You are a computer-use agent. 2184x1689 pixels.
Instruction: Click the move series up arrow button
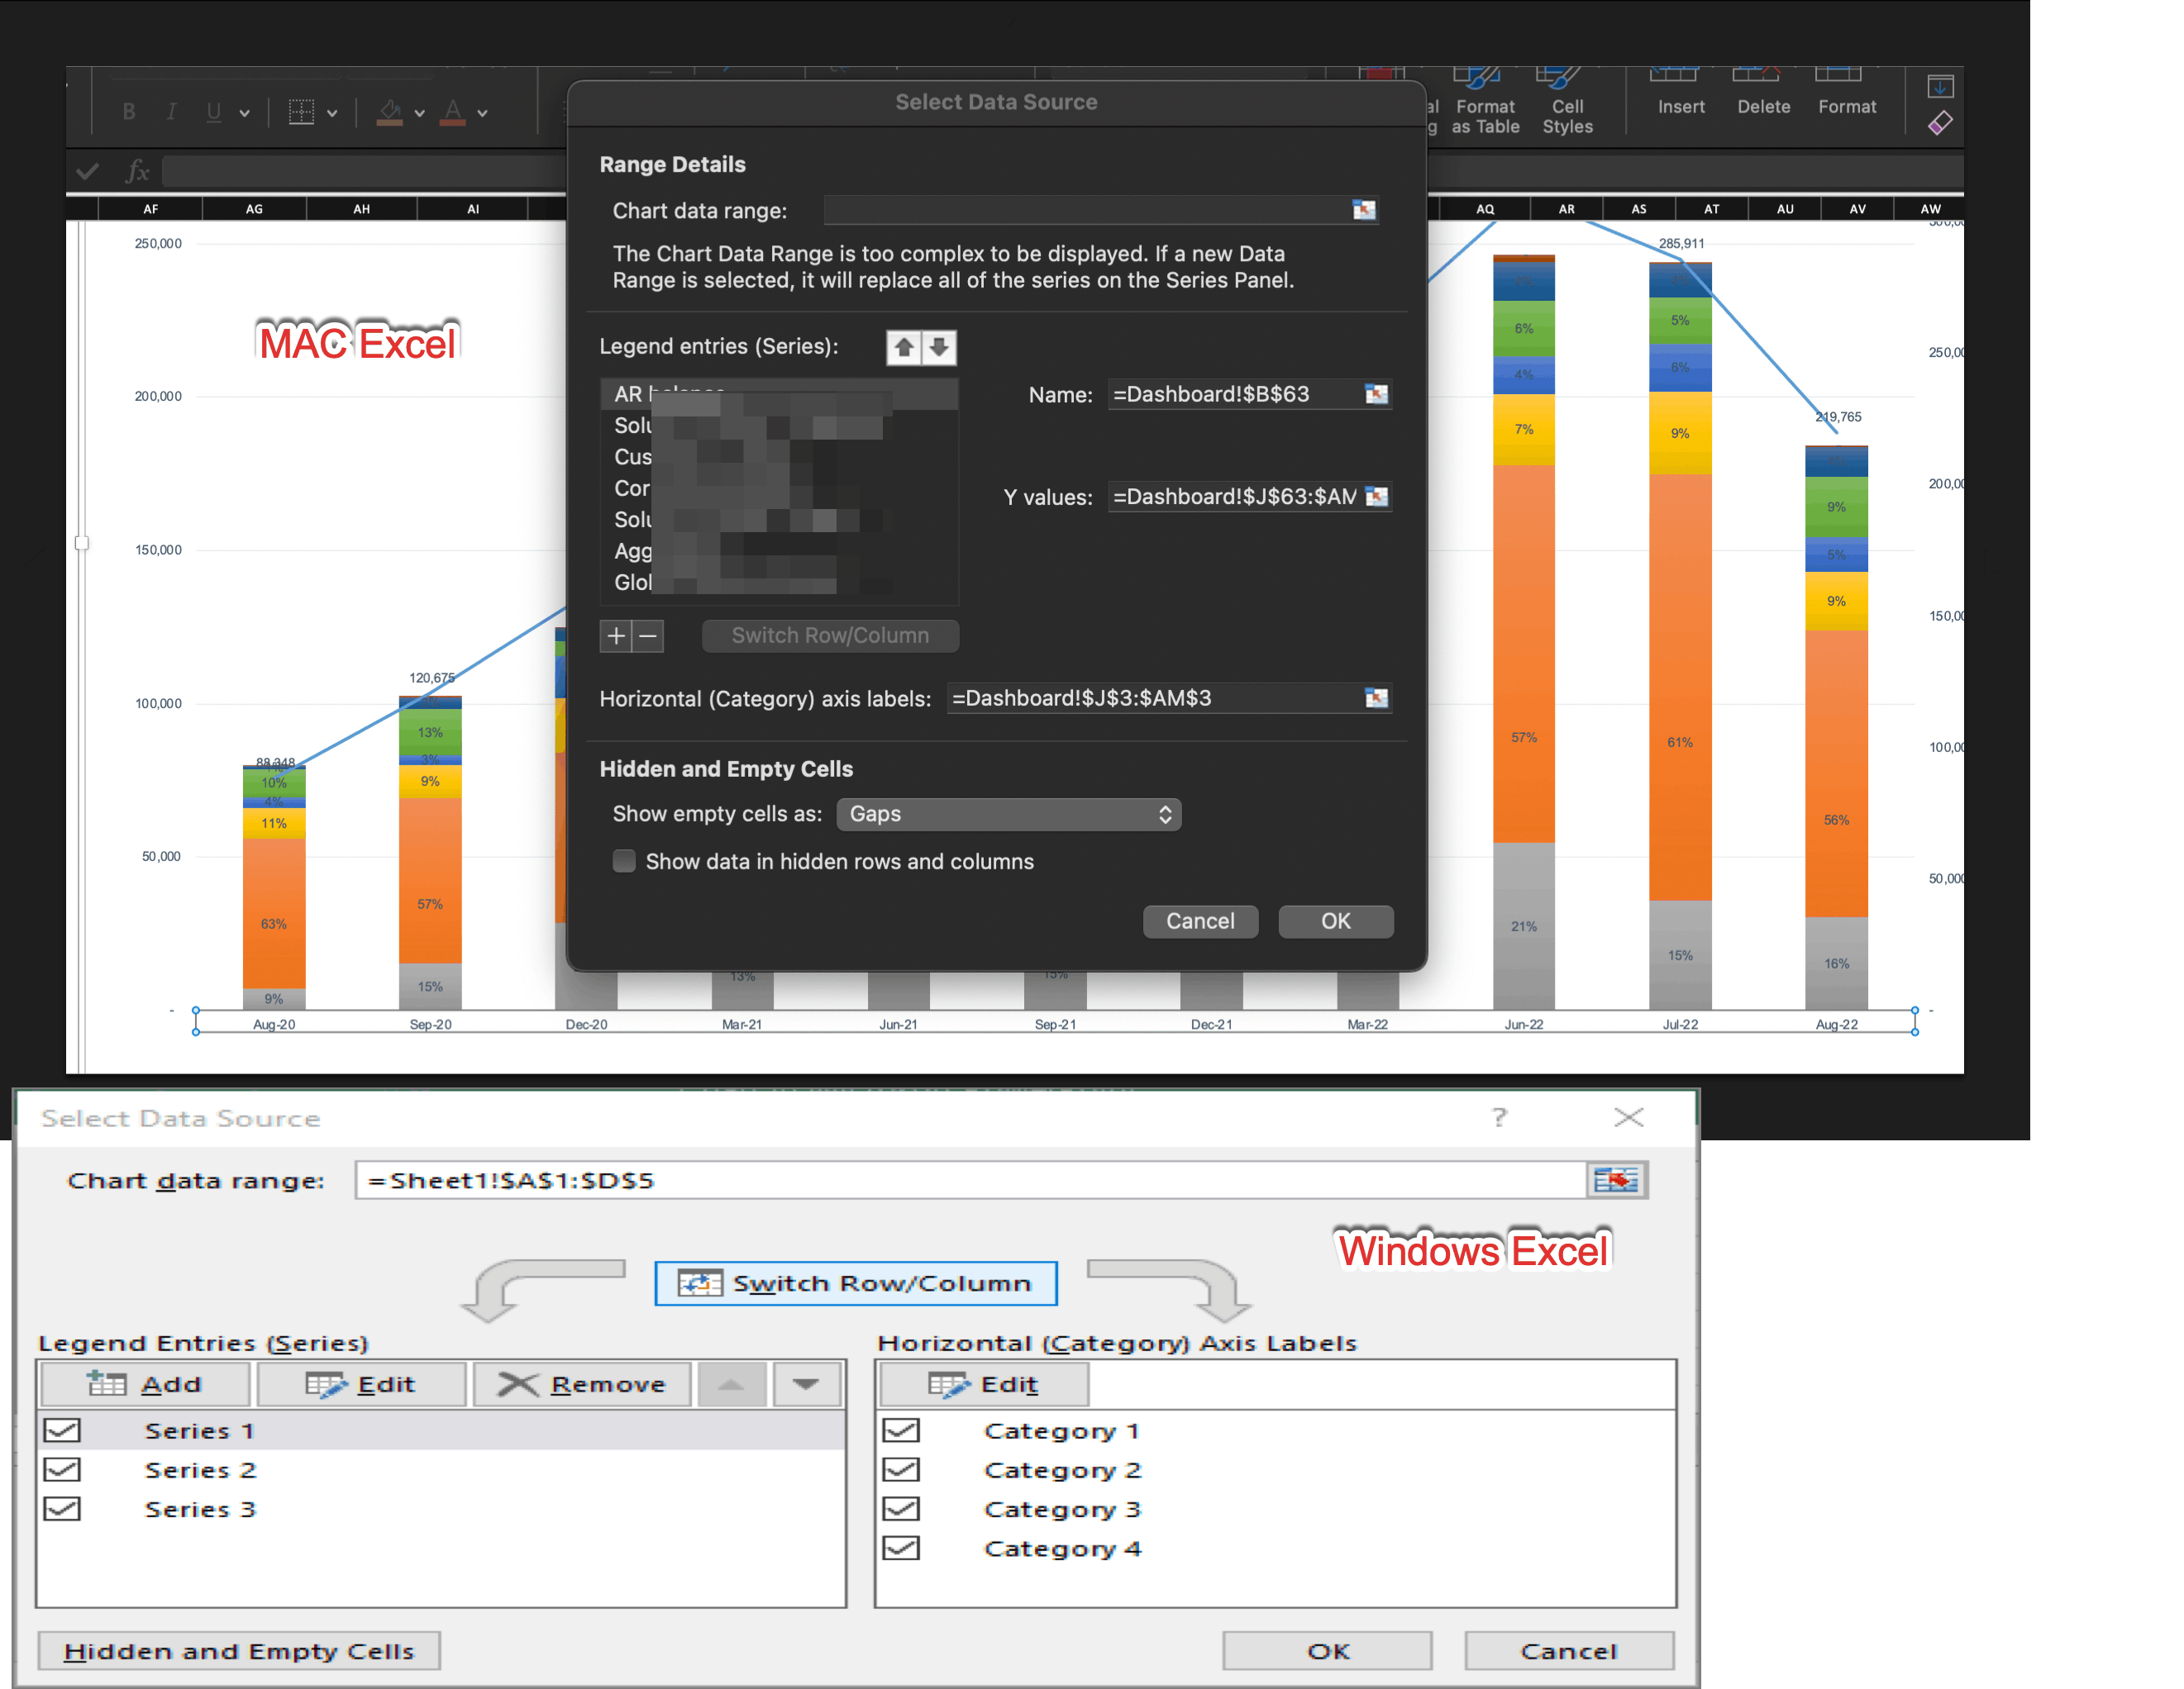pos(732,1384)
